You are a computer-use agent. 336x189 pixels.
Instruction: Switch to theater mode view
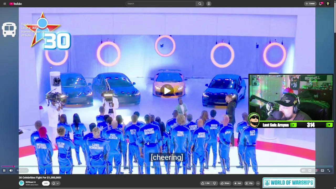(322, 170)
